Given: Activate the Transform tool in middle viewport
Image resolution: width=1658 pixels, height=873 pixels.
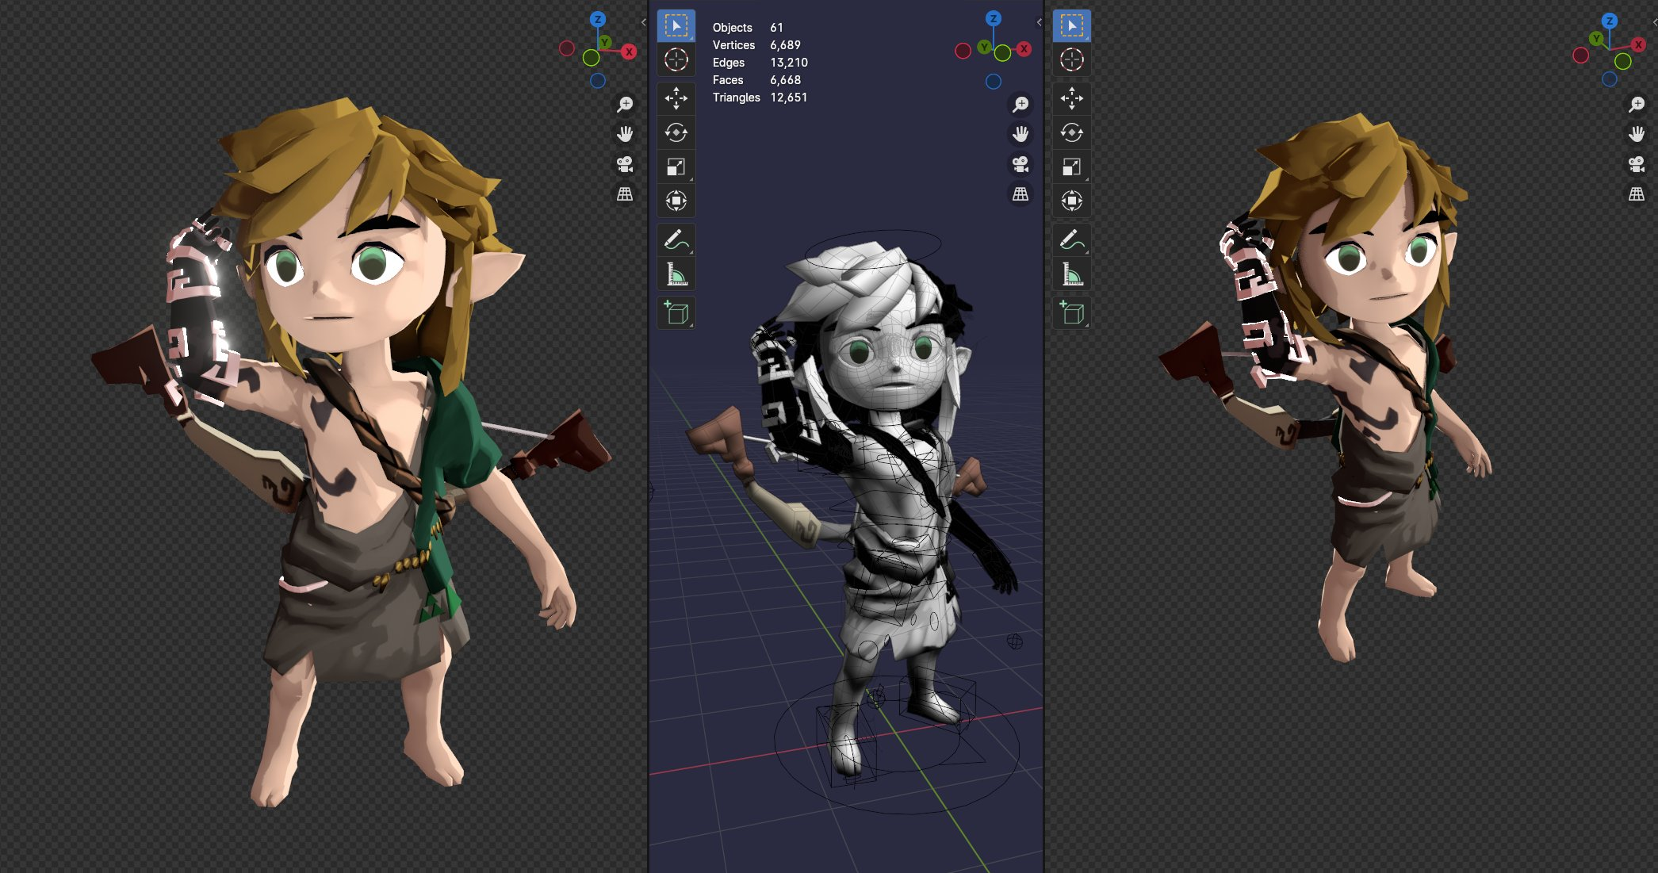Looking at the screenshot, I should (x=676, y=201).
